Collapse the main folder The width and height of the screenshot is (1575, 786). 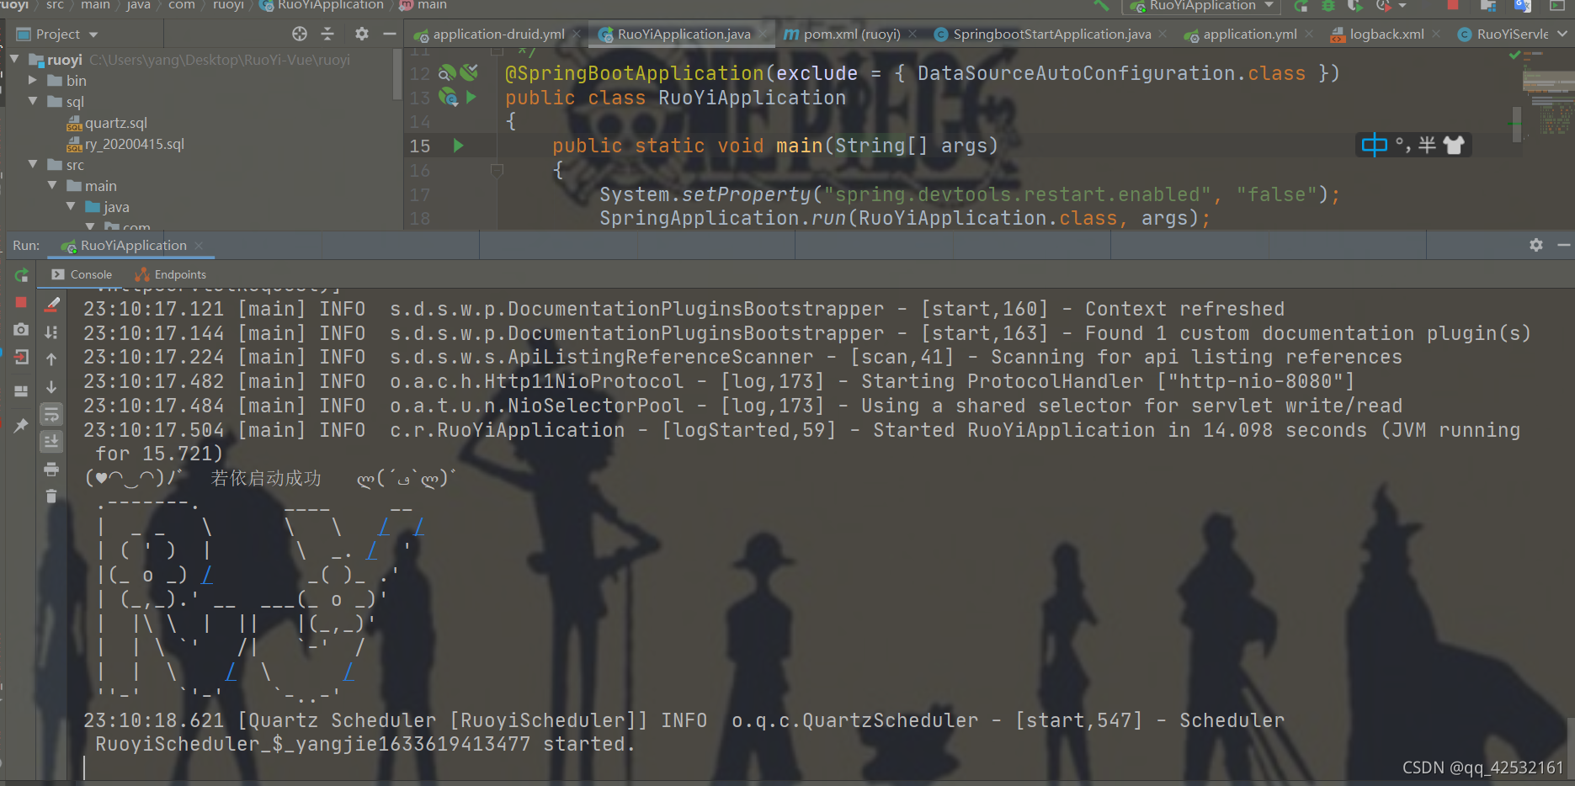pyautogui.click(x=52, y=185)
